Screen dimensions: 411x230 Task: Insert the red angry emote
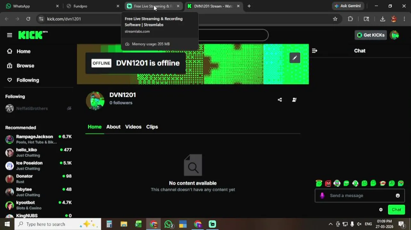coord(328,183)
